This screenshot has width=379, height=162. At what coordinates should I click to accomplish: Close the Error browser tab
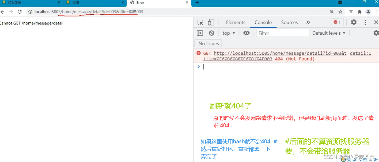187,2
